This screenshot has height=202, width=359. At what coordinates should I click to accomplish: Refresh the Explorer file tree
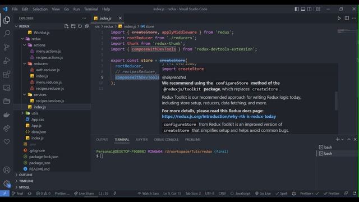pos(80,26)
